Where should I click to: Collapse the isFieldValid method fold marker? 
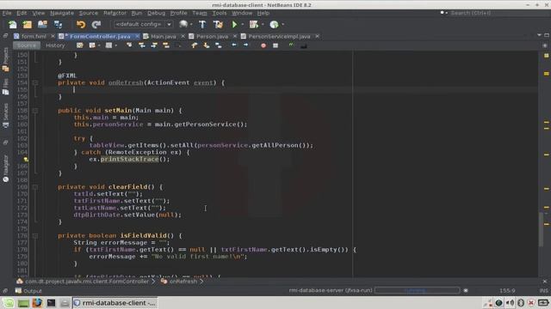pos(35,236)
